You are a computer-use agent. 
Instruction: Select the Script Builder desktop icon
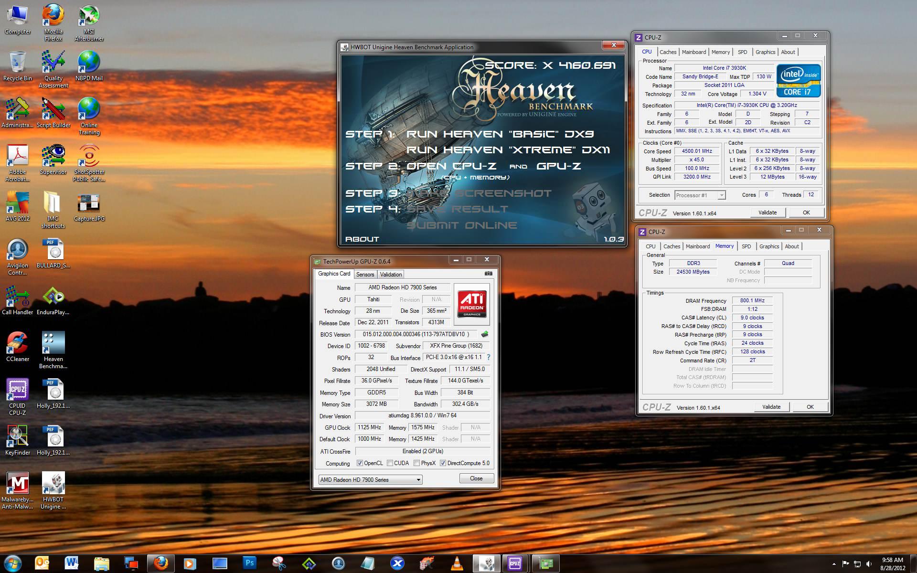[x=53, y=113]
